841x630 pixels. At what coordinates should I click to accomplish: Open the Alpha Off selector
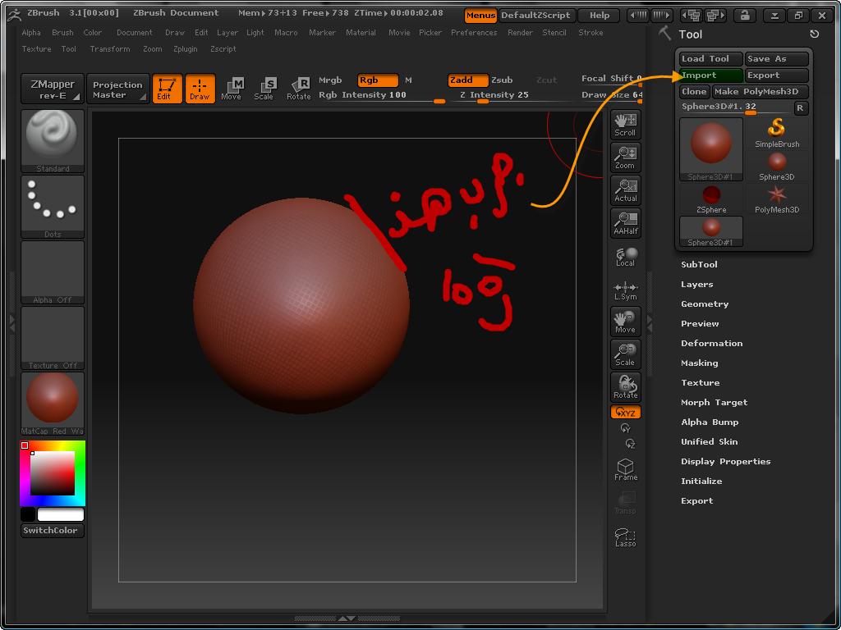(x=53, y=272)
